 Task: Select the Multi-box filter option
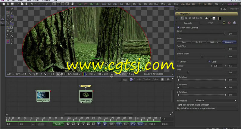click(214, 42)
